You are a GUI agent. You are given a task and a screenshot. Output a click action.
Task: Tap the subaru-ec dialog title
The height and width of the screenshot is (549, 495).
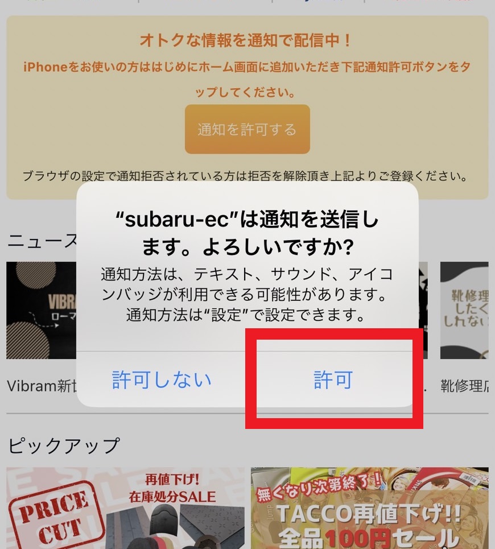coord(247,233)
